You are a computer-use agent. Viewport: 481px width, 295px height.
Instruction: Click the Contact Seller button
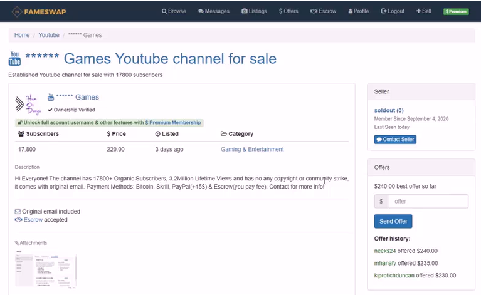pos(395,140)
